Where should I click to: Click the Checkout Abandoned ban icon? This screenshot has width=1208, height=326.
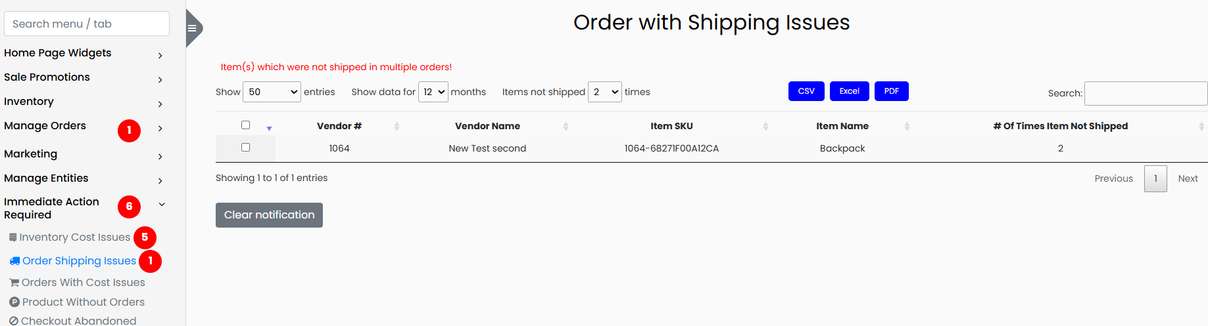click(14, 321)
